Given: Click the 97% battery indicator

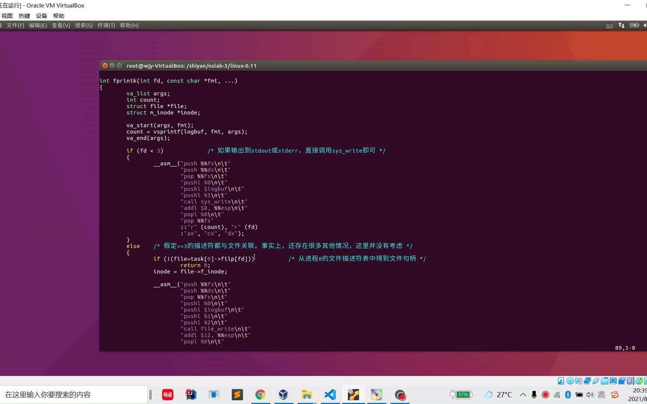Looking at the screenshot, I should pyautogui.click(x=461, y=395).
